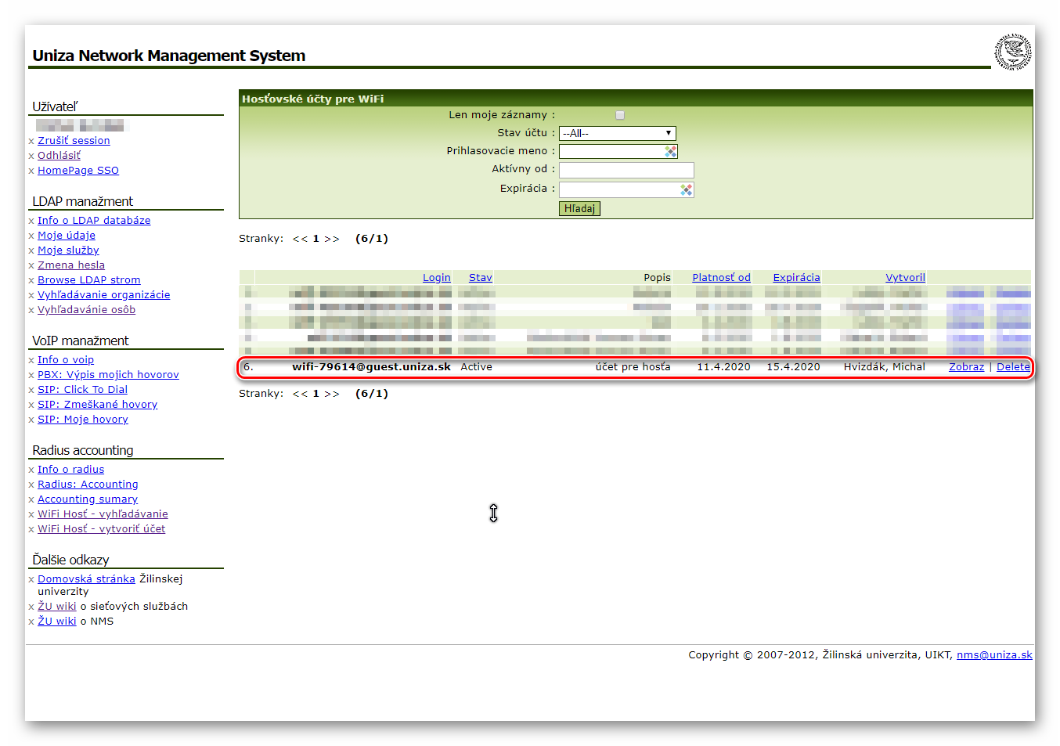Open Moje služby page

tap(68, 250)
